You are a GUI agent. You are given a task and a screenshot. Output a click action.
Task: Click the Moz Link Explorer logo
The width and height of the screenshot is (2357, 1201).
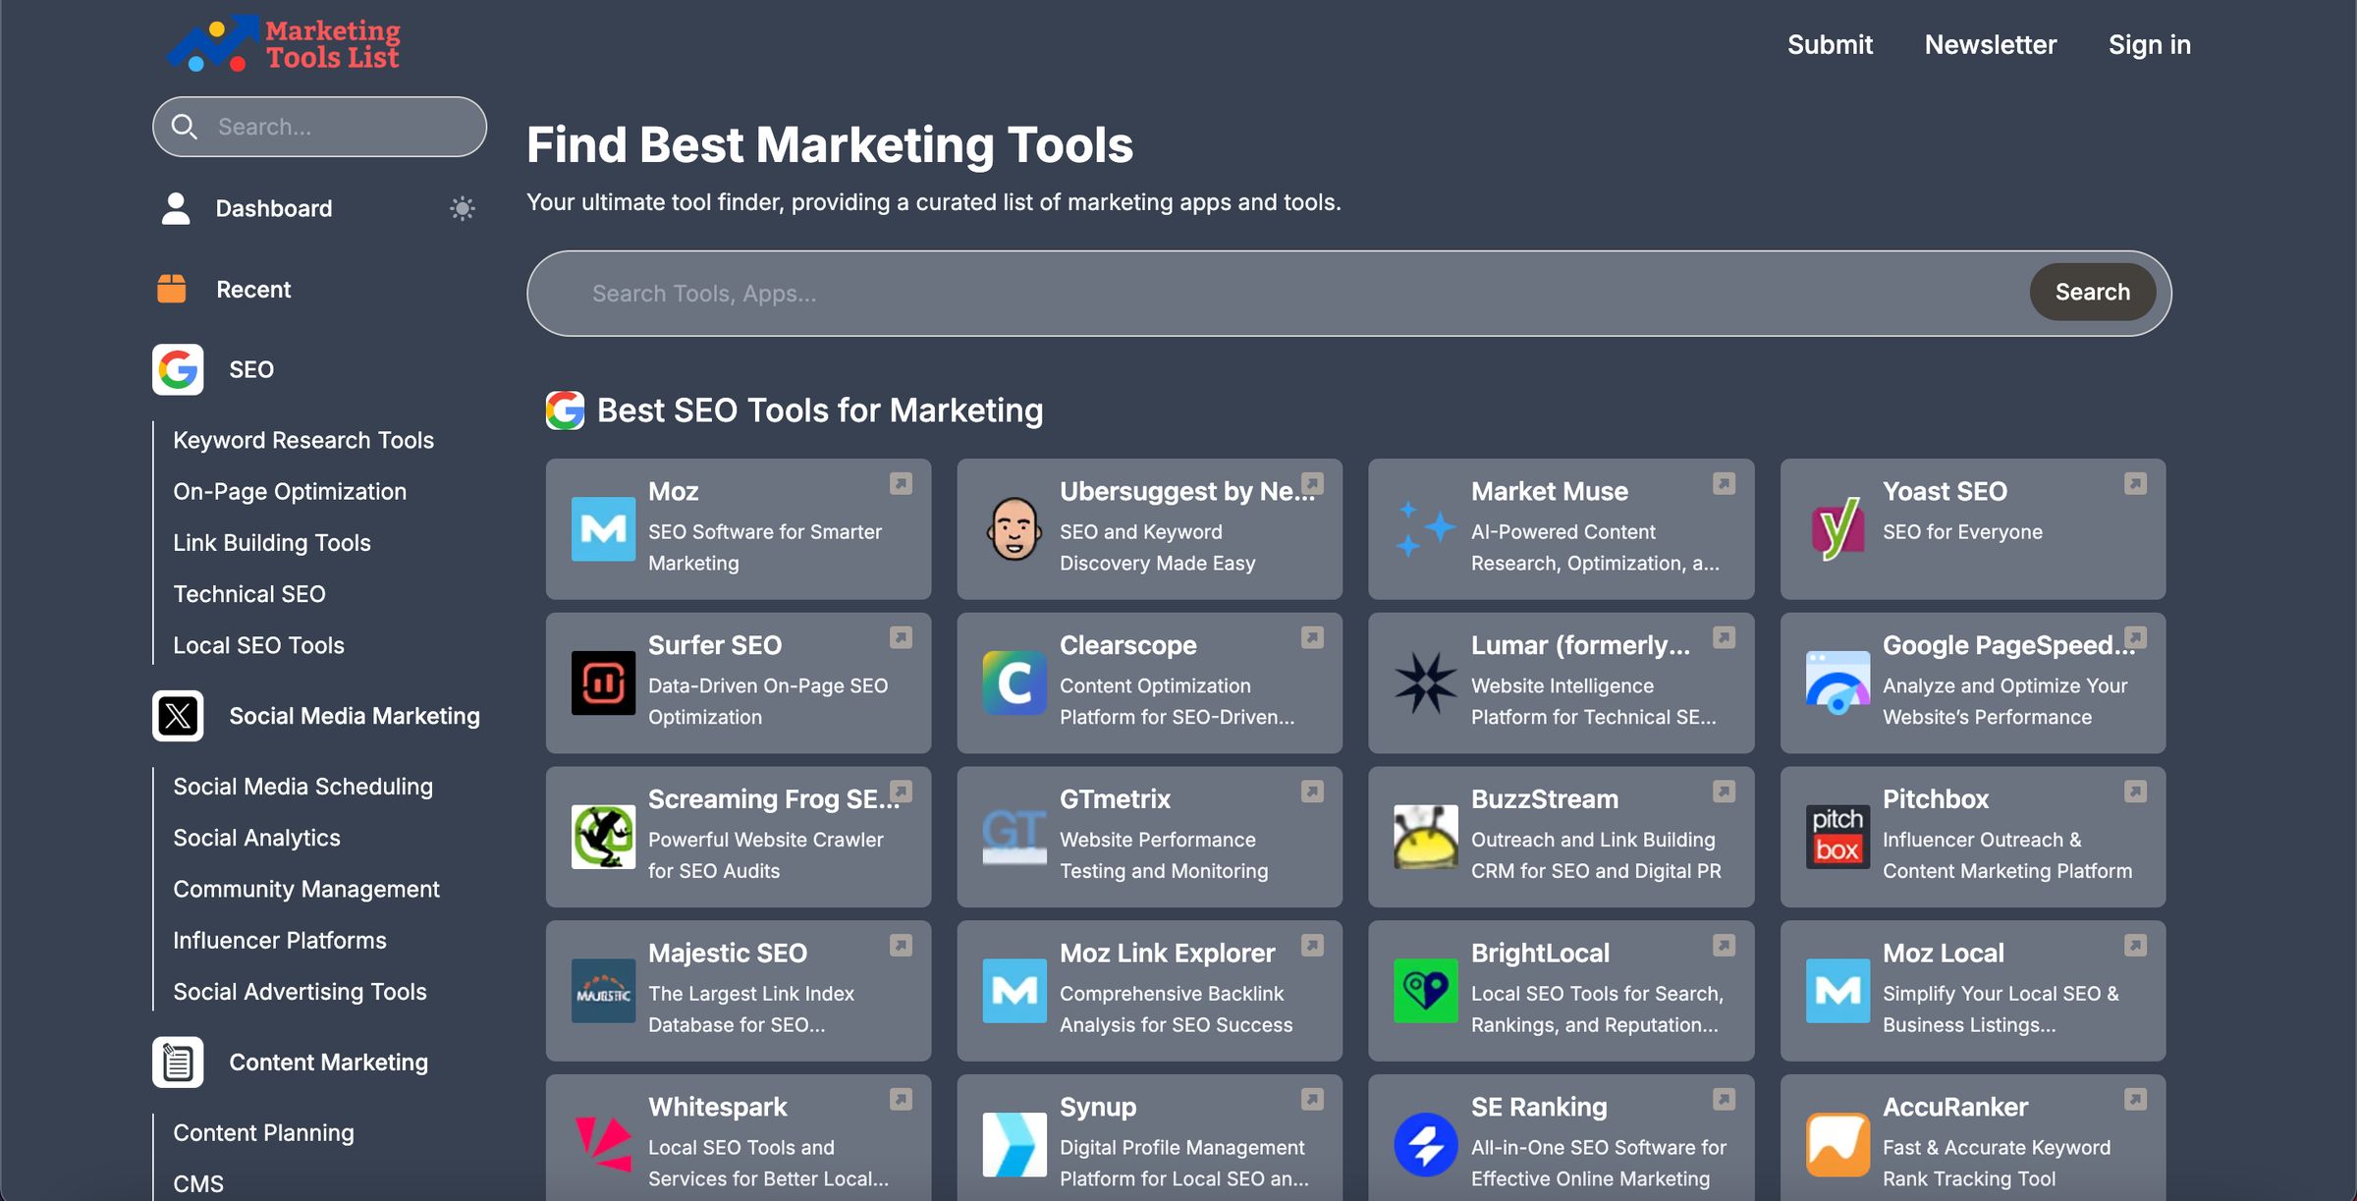1014,992
